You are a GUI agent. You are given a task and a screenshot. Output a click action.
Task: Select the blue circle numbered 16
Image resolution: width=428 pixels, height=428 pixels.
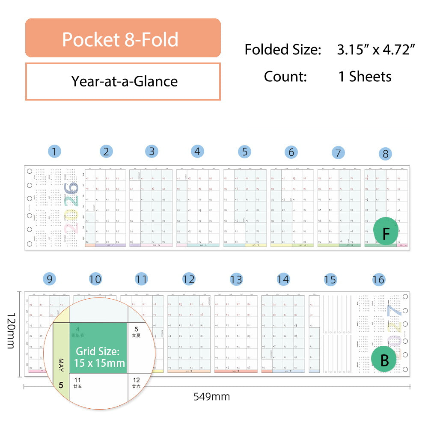coord(378,280)
